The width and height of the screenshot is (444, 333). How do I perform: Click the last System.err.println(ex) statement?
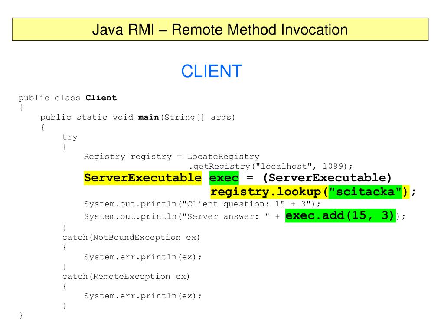coord(143,296)
